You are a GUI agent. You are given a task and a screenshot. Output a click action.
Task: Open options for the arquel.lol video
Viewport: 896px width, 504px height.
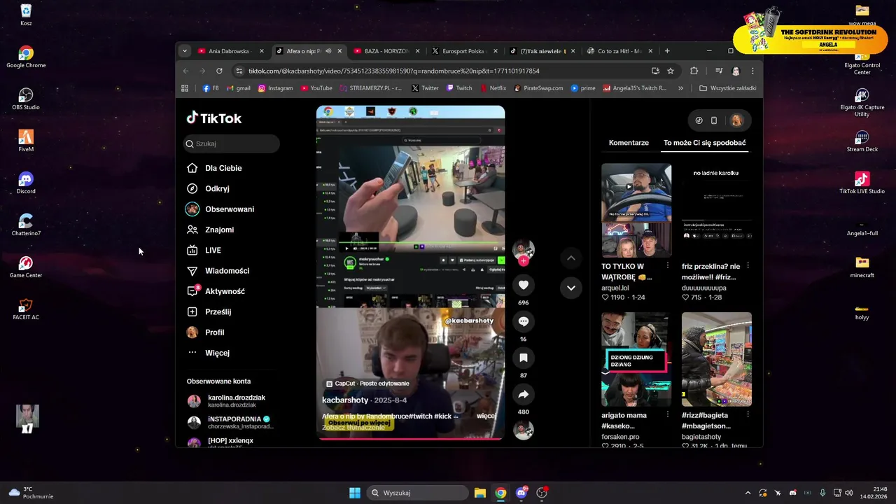pos(668,266)
